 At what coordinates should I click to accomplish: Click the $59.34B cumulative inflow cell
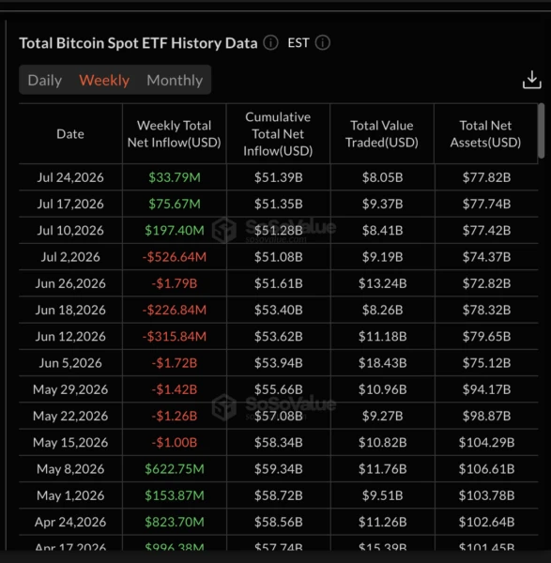coord(279,469)
